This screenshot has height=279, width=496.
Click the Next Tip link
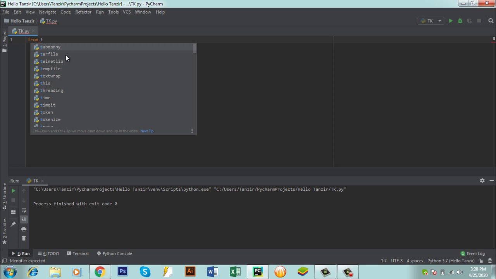(147, 131)
